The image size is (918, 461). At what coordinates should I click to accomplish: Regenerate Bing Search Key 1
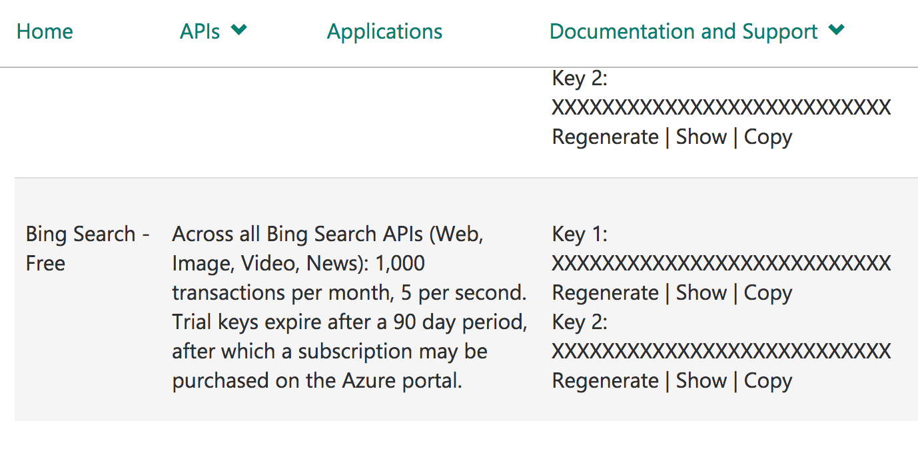pos(605,293)
